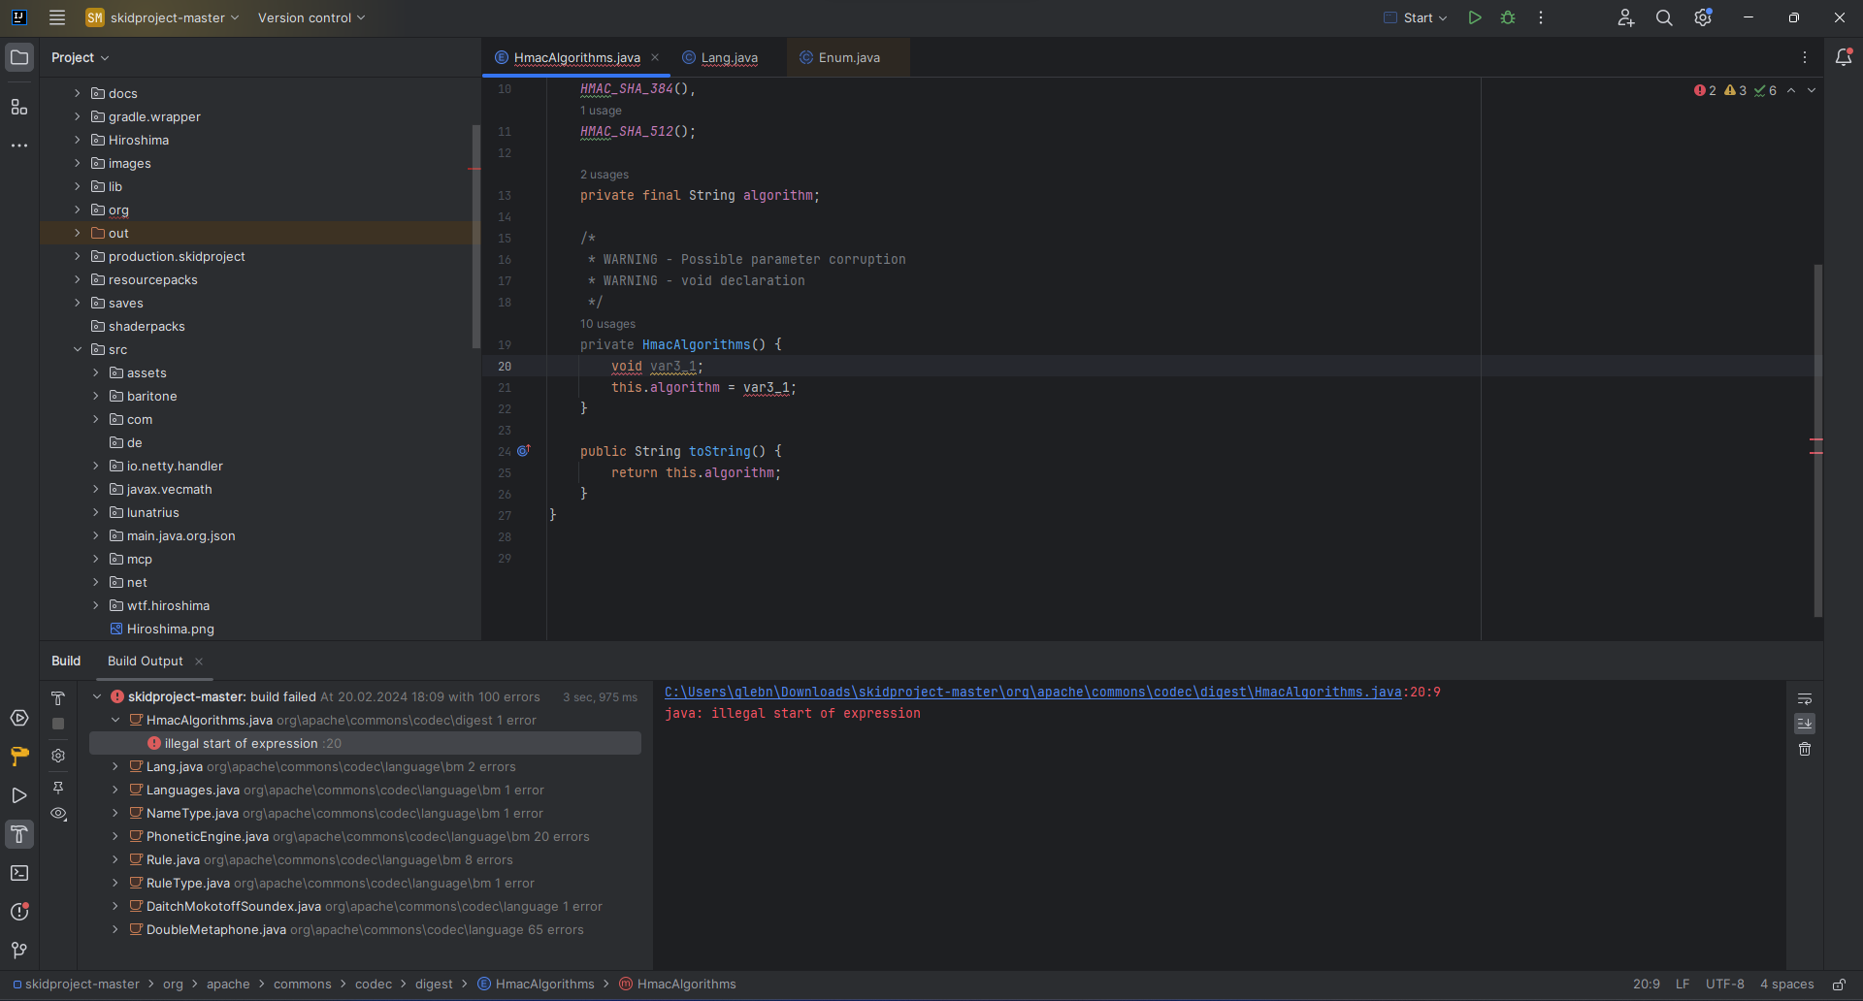The image size is (1863, 1001).
Task: Open Code With Me add-user icon
Action: [x=1626, y=17]
